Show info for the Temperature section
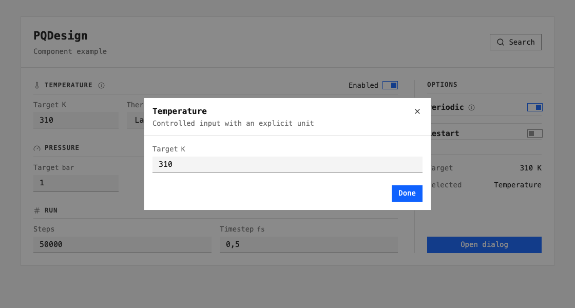The image size is (575, 308). point(101,85)
